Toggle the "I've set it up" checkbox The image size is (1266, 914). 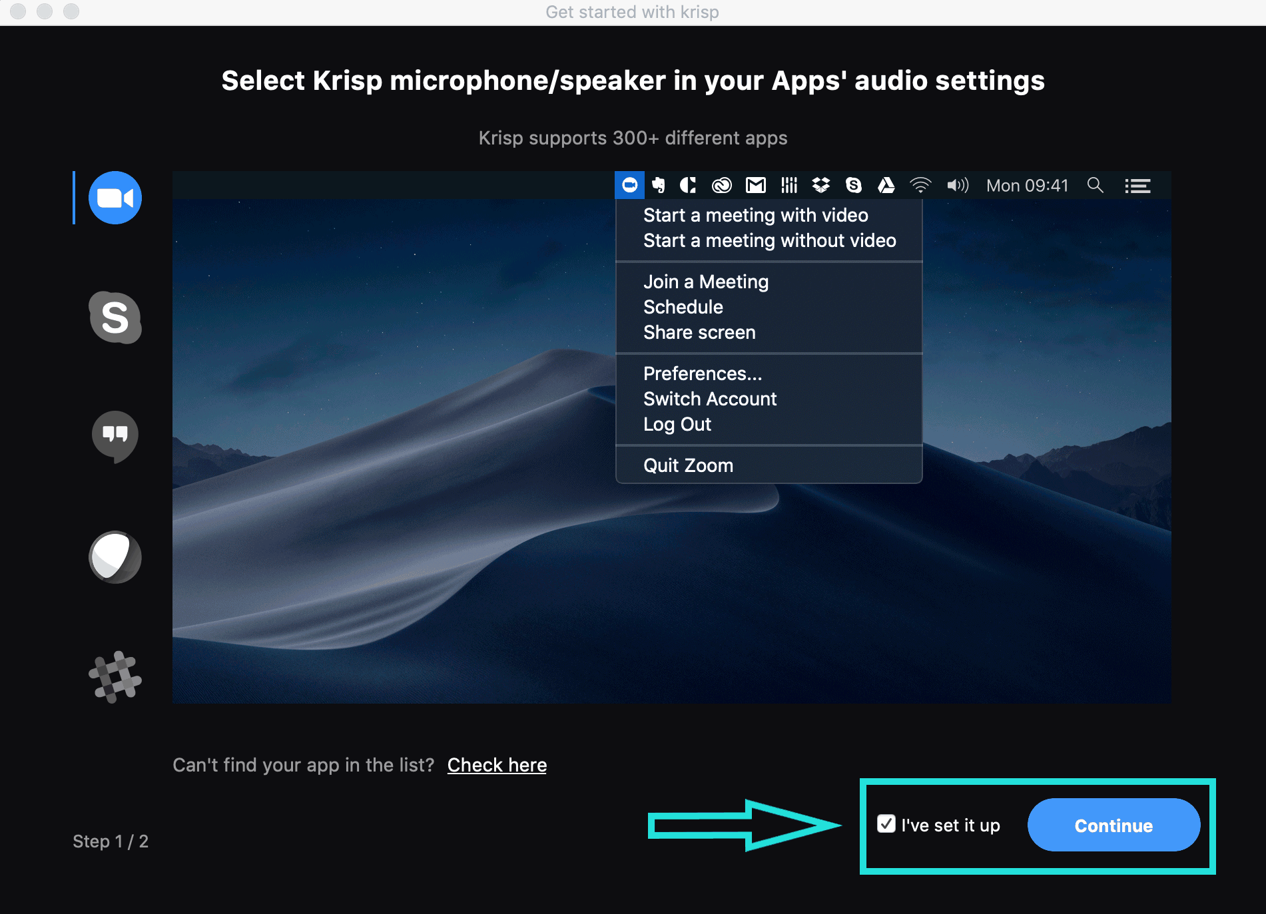(886, 823)
